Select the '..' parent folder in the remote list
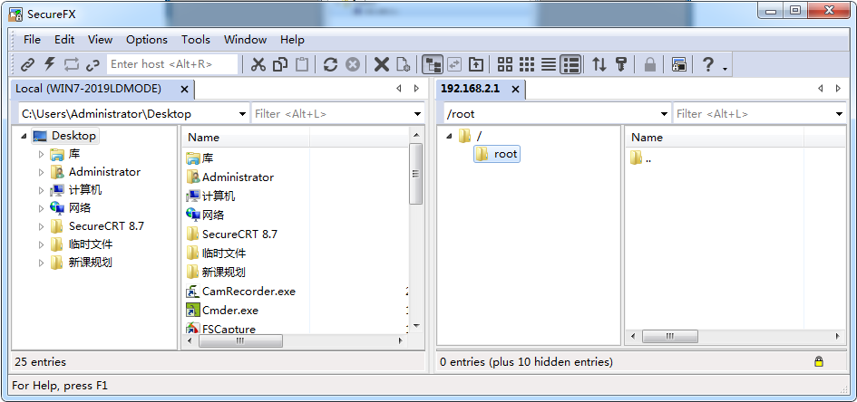 coord(641,158)
